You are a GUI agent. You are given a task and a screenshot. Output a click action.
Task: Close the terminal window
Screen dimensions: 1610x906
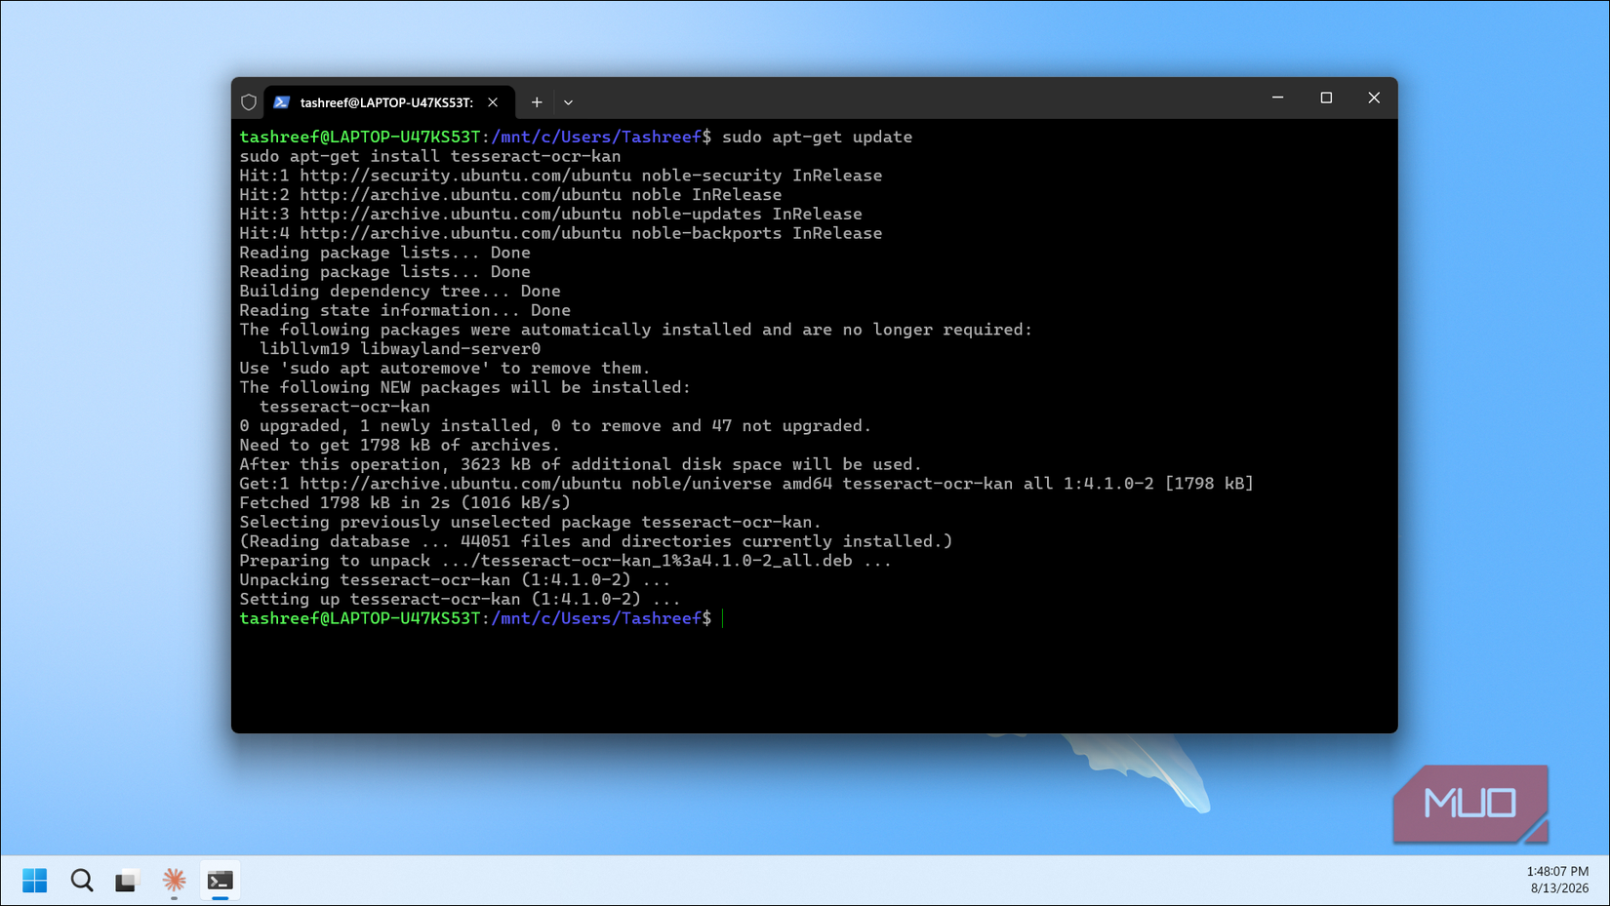pos(1374,98)
